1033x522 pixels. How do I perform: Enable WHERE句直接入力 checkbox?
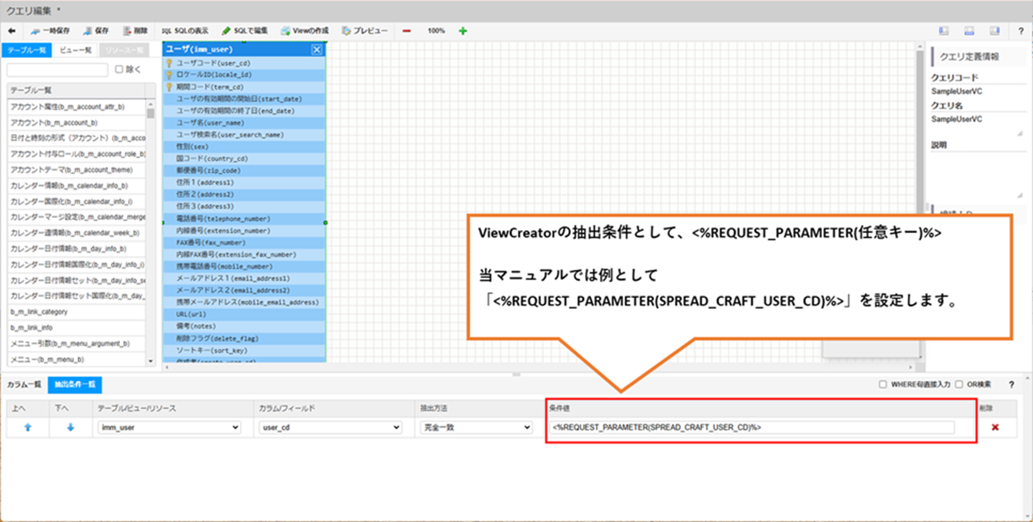coord(883,384)
